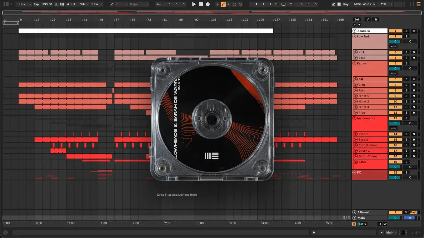The image size is (424, 238).
Task: Click the Capture MIDI icon
Action: coord(235,4)
